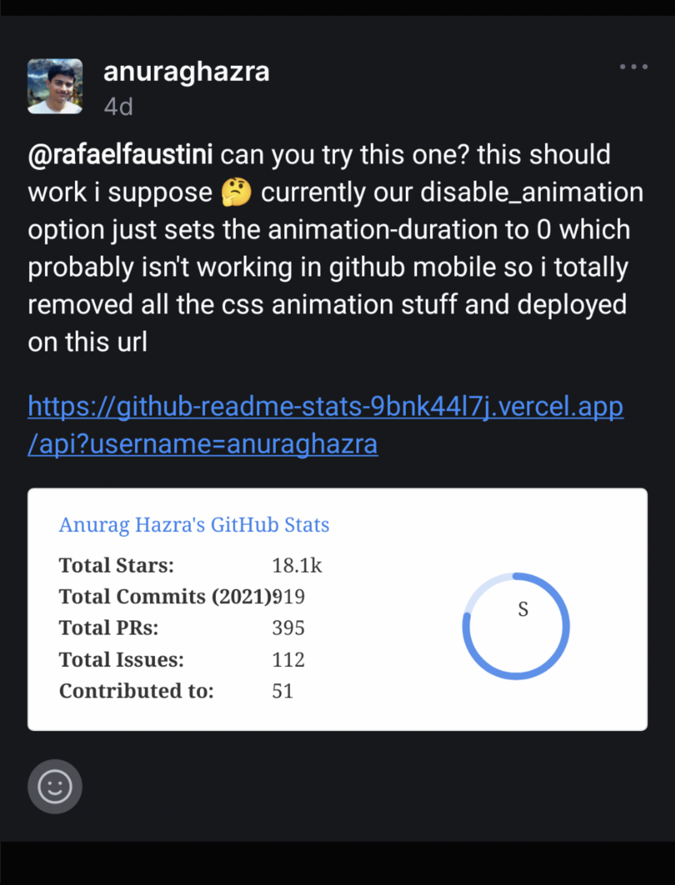The height and width of the screenshot is (885, 675).
Task: Open the emoji picker via the smiley button
Action: tap(54, 786)
